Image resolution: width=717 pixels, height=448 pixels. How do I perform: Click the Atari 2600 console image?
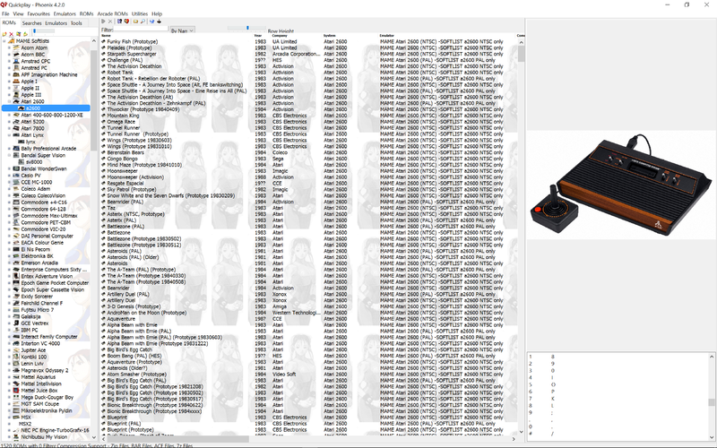[x=621, y=185]
